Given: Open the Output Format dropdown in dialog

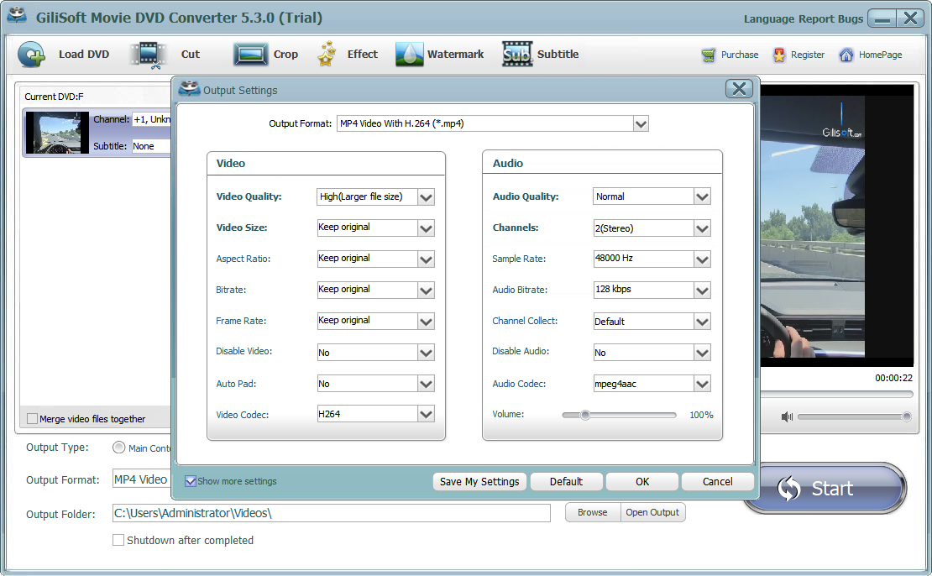Looking at the screenshot, I should pos(641,123).
